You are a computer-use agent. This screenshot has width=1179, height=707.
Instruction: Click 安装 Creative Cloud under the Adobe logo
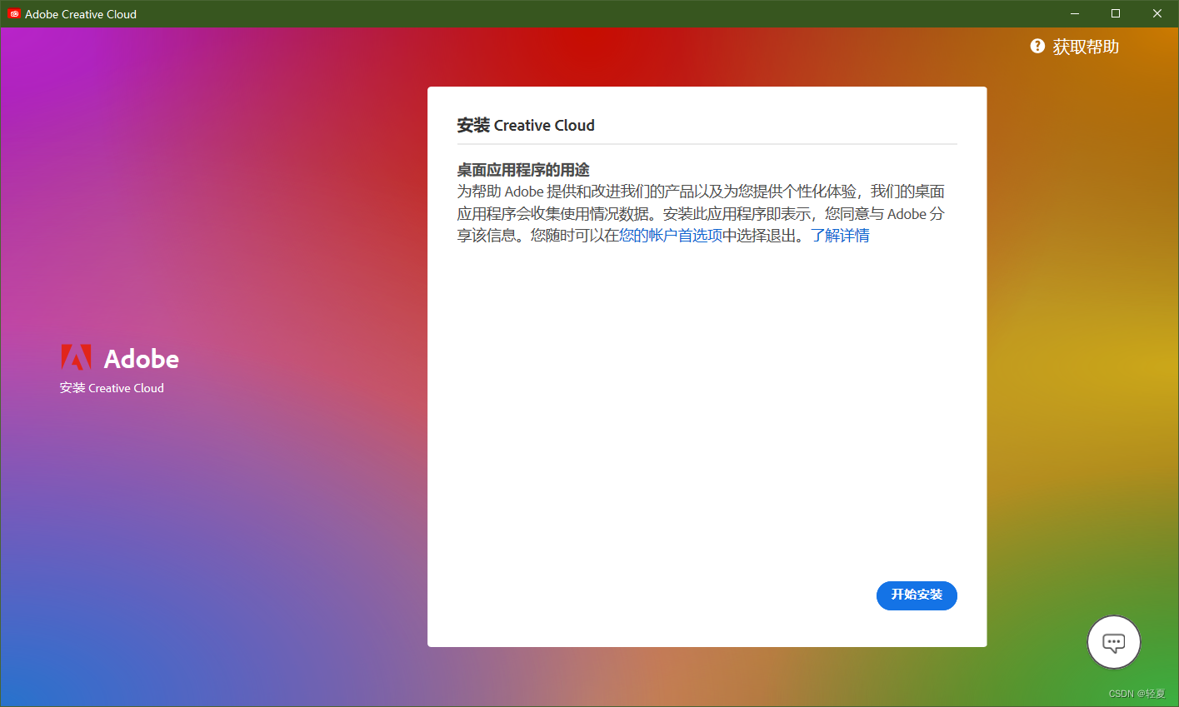click(x=112, y=388)
